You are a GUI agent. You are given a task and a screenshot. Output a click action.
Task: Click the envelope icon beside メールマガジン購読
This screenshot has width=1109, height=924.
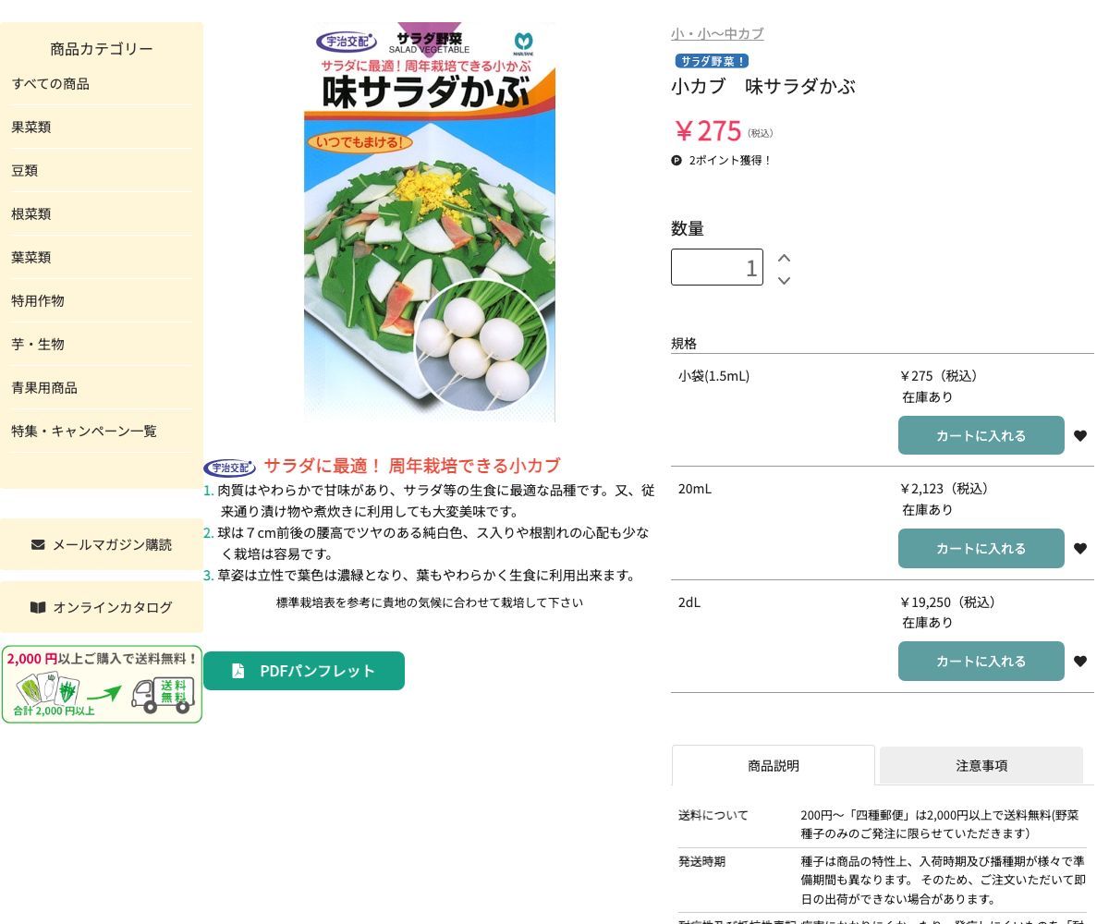click(39, 544)
